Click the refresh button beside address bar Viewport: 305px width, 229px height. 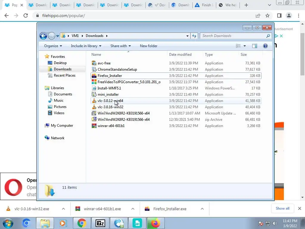click(x=194, y=36)
